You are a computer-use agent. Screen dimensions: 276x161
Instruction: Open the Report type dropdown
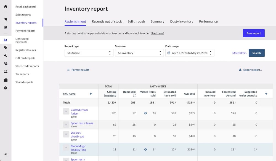pyautogui.click(x=89, y=53)
